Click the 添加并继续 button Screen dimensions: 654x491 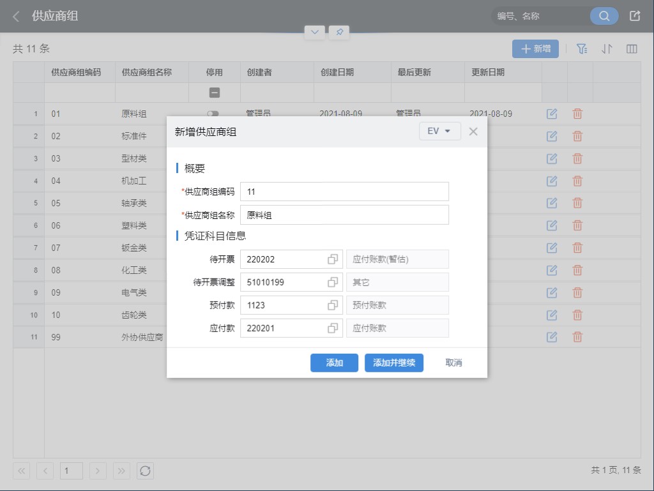(x=393, y=363)
